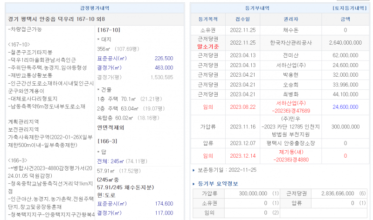Click the 제기동(새) -2023타경4880 entry
This screenshot has height=220, width=373.
coord(290,156)
